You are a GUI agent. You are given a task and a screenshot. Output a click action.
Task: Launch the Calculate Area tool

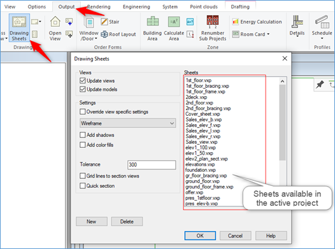(x=174, y=29)
